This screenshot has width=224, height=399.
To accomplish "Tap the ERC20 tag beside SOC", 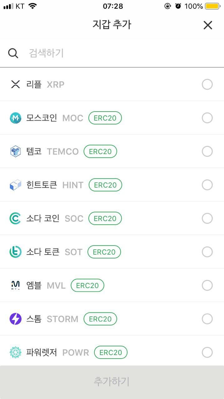I will (105, 219).
